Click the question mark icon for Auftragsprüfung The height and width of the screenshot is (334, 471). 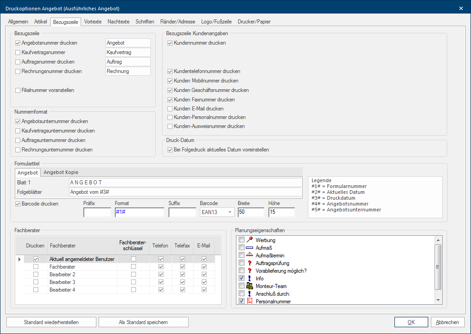249,263
